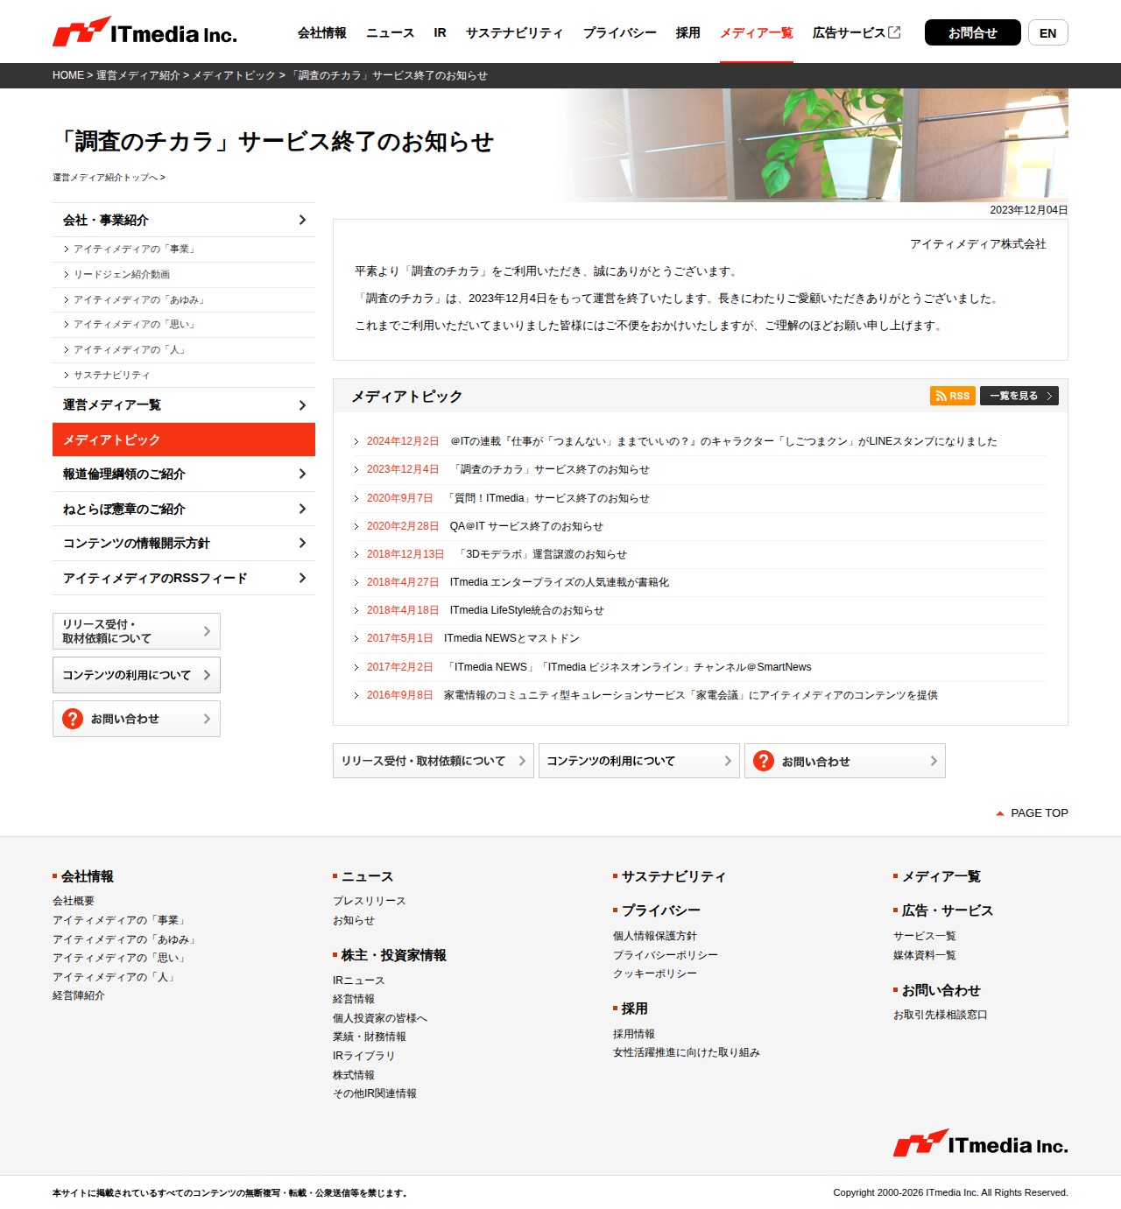Image resolution: width=1121 pixels, height=1209 pixels.
Task: Click bottom コンテンツの利用について button
Action: 639,761
